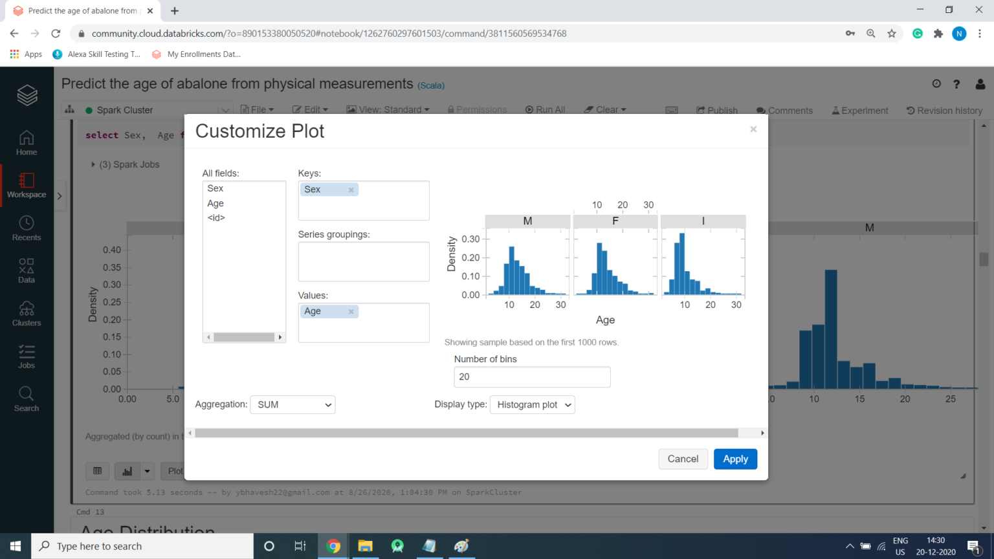Go to Data in the sidebar
This screenshot has width=994, height=559.
click(27, 271)
